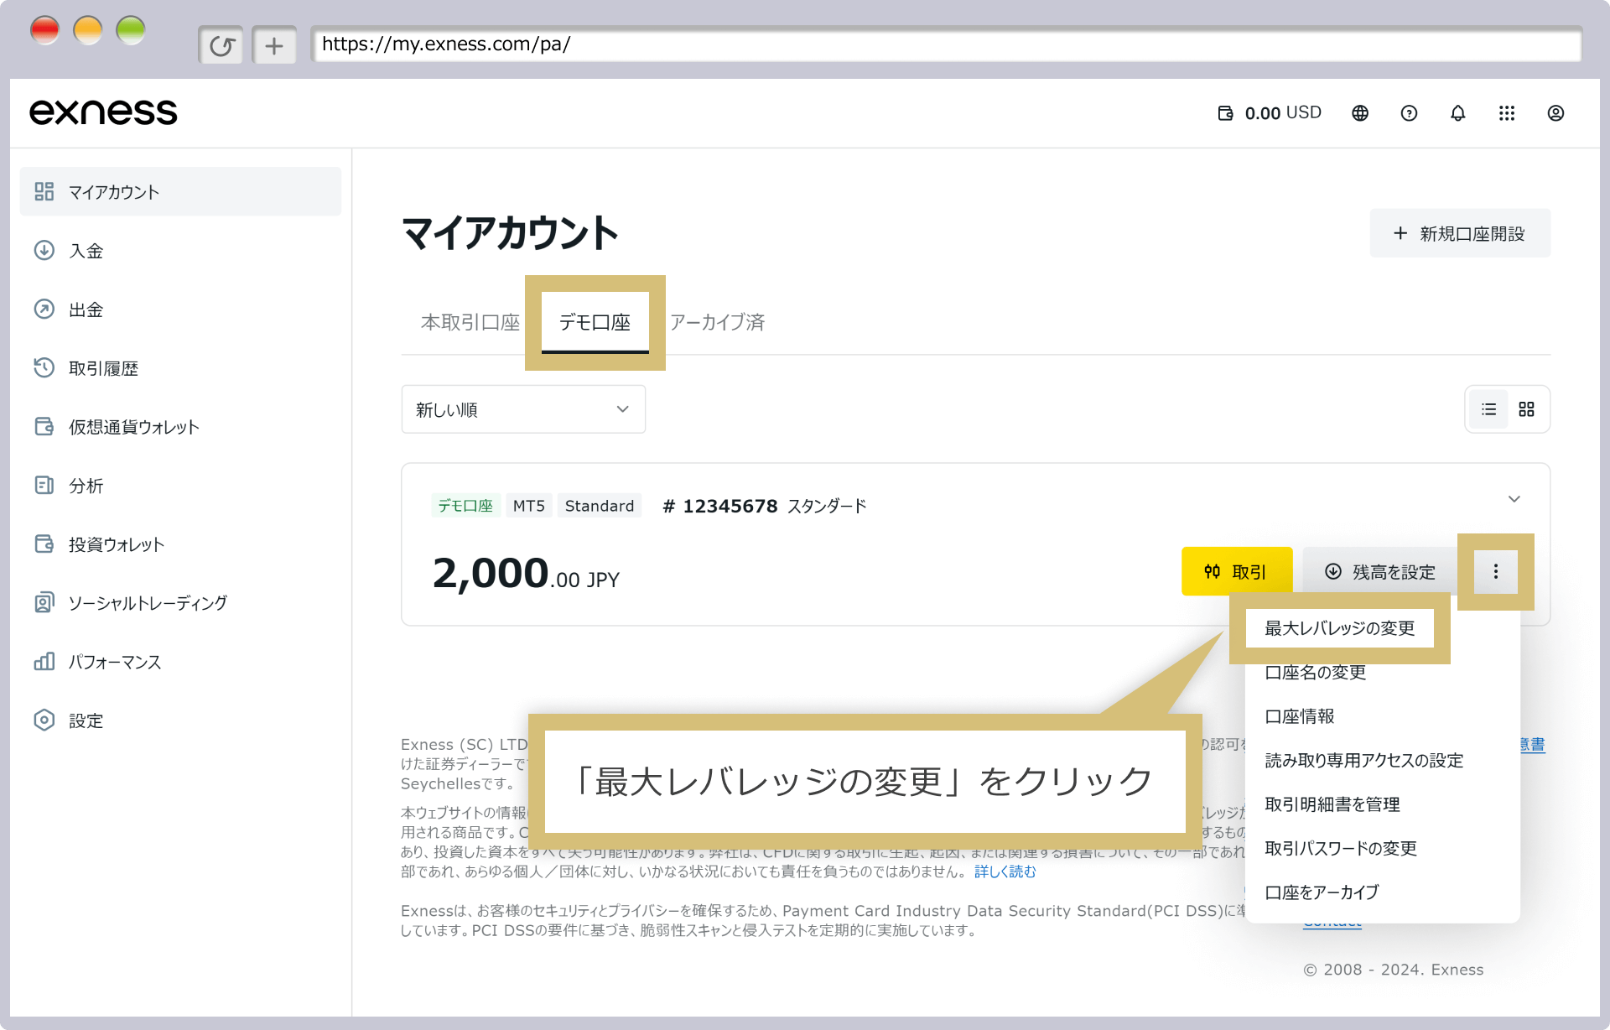Click 新規口座開設 button
Image resolution: width=1610 pixels, height=1030 pixels.
point(1460,233)
